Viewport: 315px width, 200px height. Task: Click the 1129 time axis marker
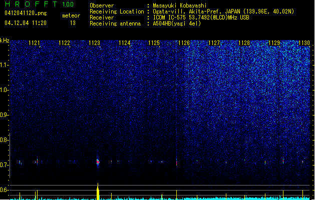274,43
